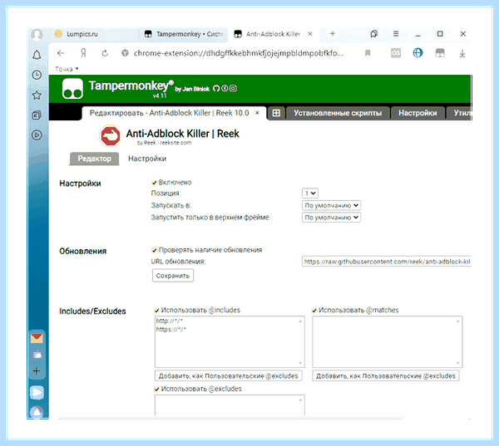Click the Сохранить button
This screenshot has height=446, width=499.
coord(173,276)
